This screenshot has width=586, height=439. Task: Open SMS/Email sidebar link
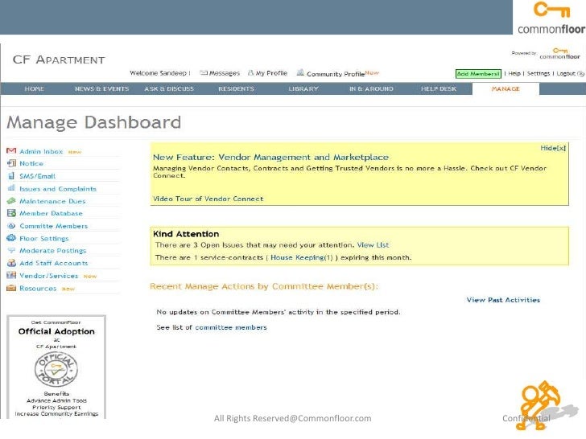pyautogui.click(x=37, y=176)
